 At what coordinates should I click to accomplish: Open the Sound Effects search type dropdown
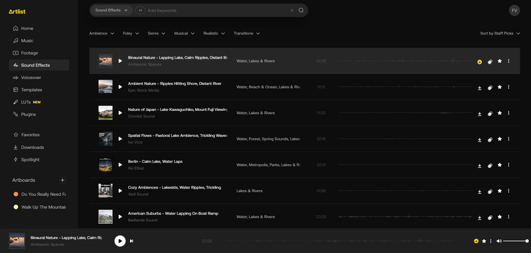112,11
